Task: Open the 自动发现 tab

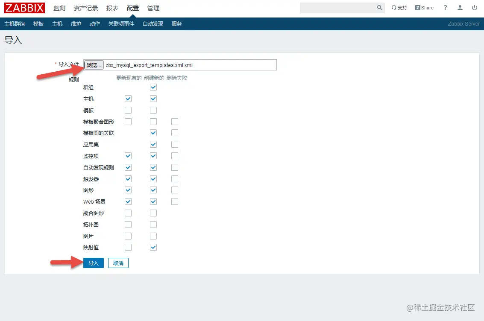Action: [152, 23]
